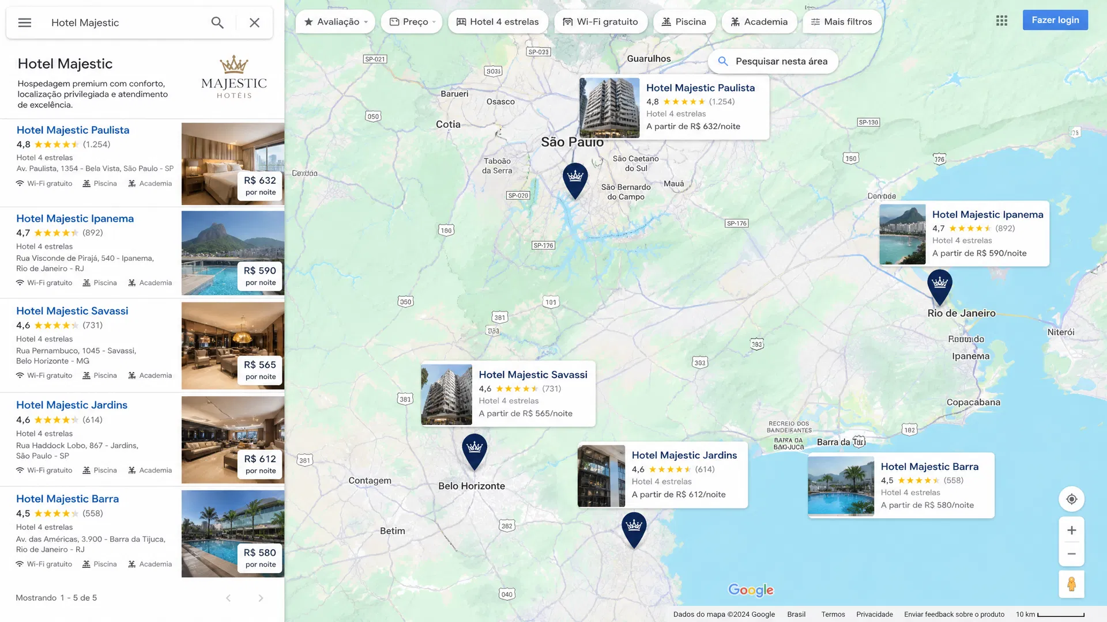Open the Google apps grid
This screenshot has width=1107, height=622.
(x=1002, y=21)
